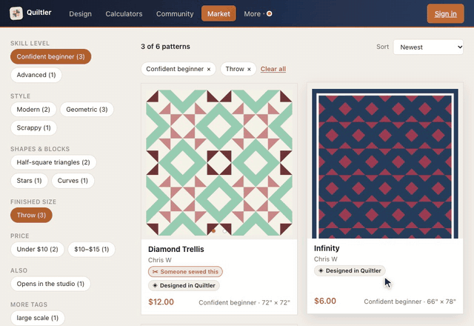Click the Sign in button
The width and height of the screenshot is (474, 326).
click(445, 13)
